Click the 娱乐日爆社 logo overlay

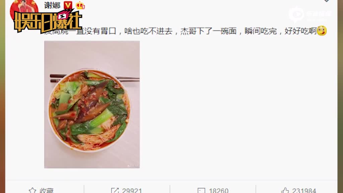[x=48, y=21]
